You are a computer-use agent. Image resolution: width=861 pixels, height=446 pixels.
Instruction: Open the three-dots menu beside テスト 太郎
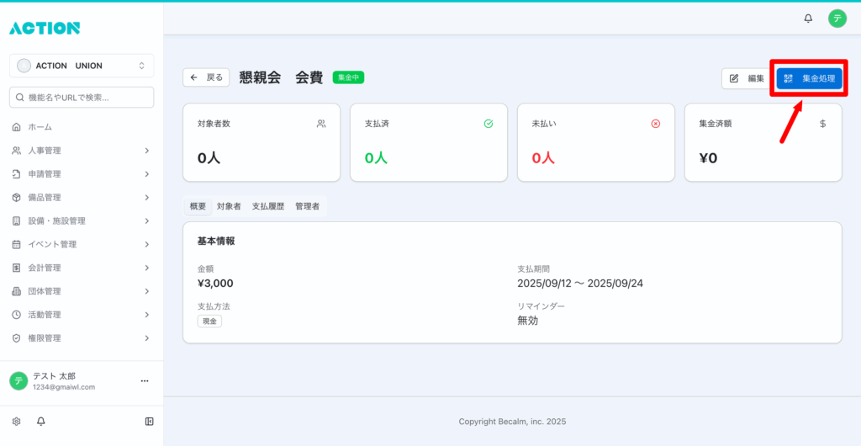click(x=144, y=381)
